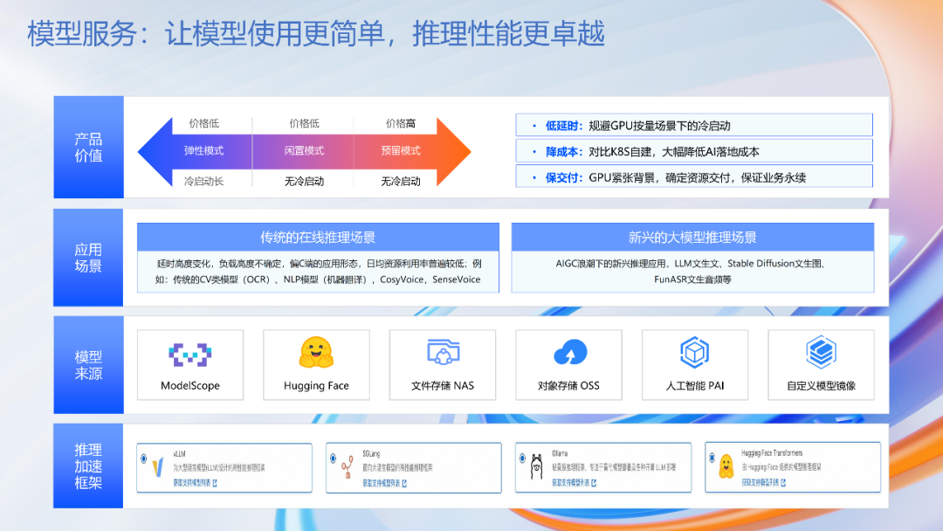Click the 模型来源 section tab

[x=88, y=365]
